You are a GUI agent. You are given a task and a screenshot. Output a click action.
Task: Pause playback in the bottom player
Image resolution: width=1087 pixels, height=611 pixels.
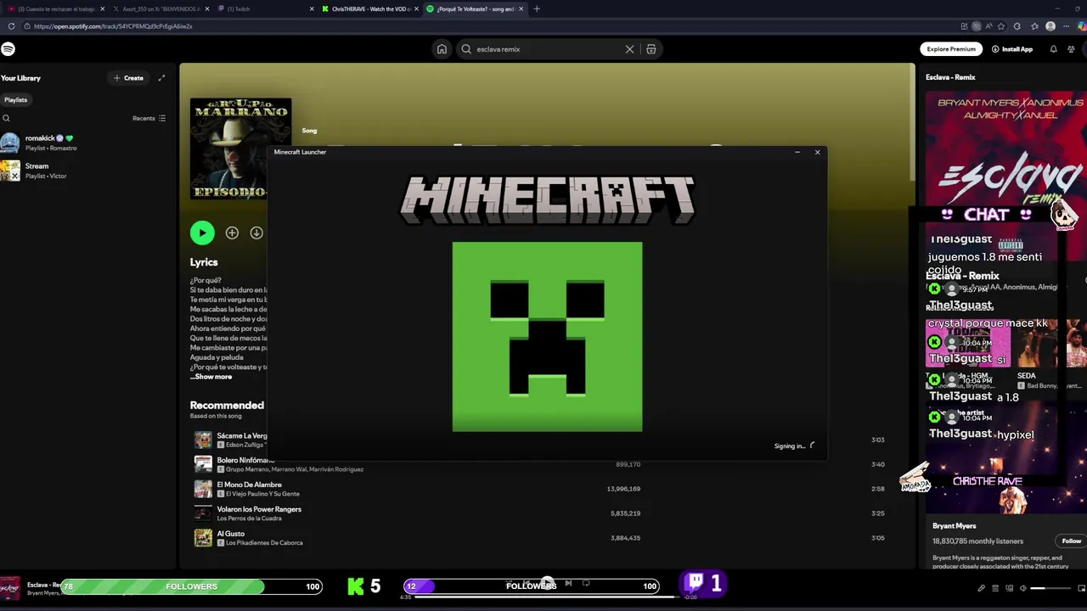[x=548, y=583]
